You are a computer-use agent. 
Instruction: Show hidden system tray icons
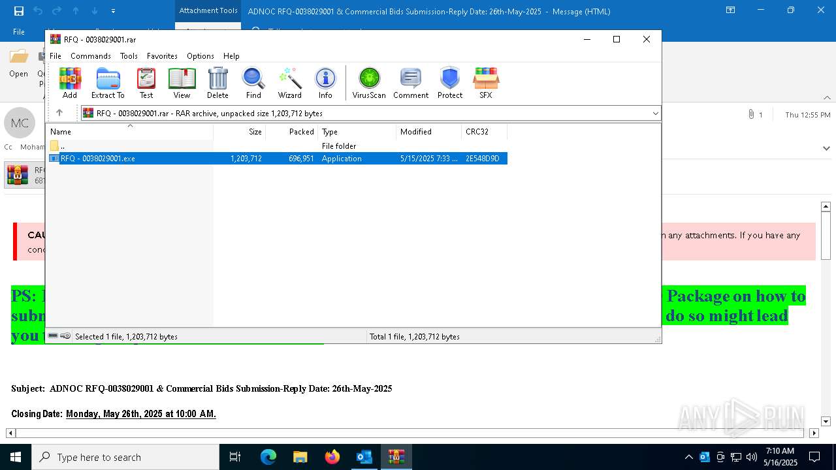(688, 457)
